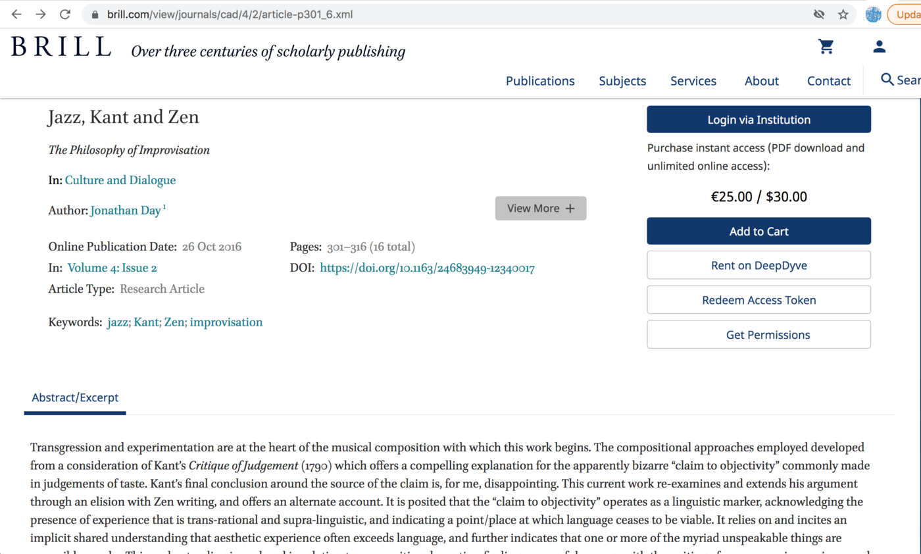Expand details with View More
921x554 pixels.
tap(541, 208)
